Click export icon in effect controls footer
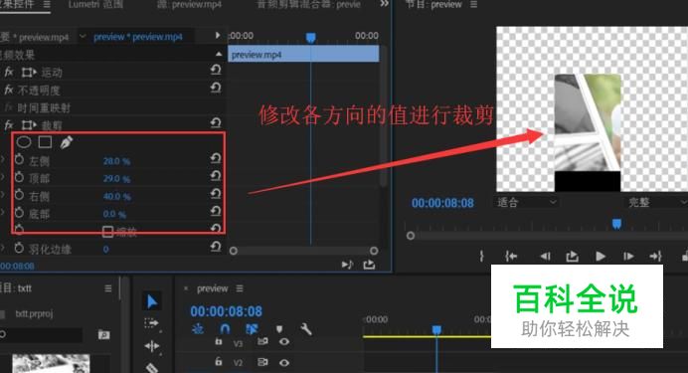 click(x=369, y=265)
